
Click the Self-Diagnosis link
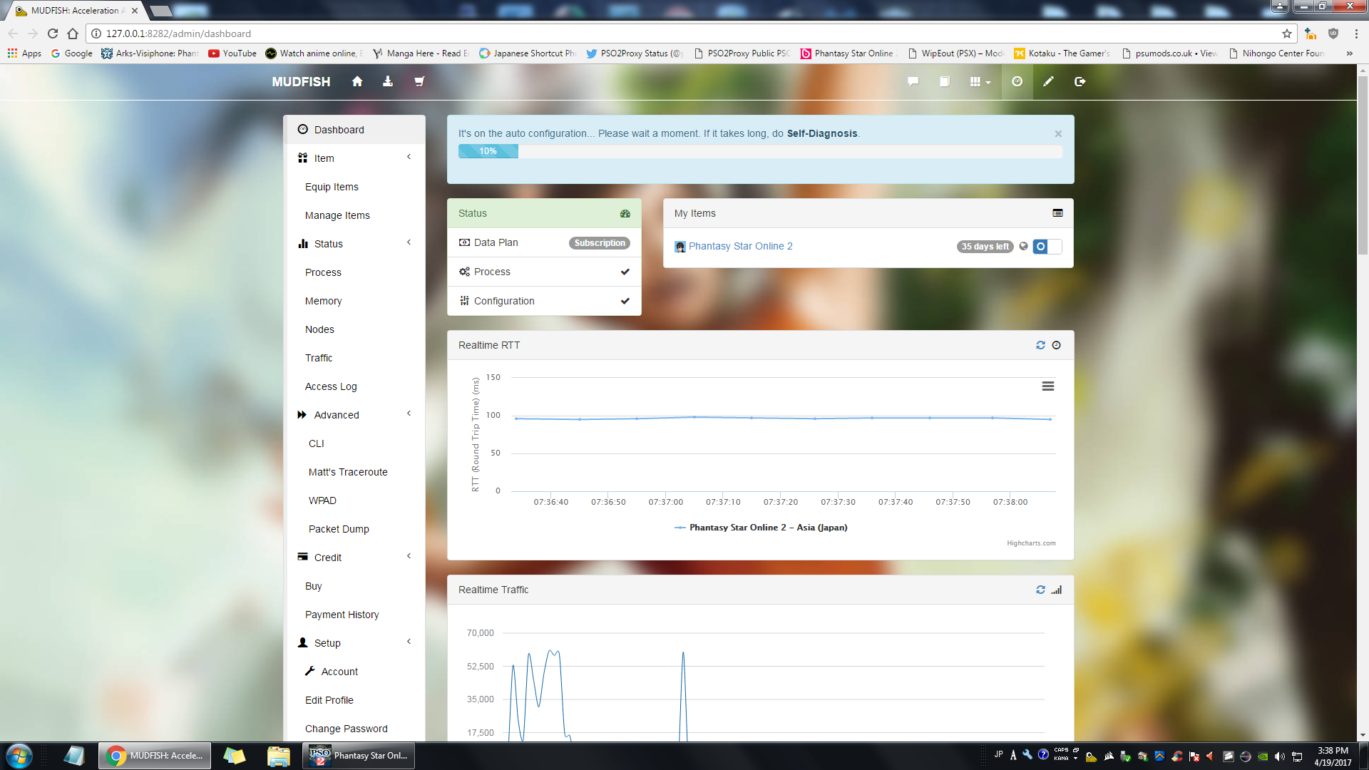click(821, 133)
